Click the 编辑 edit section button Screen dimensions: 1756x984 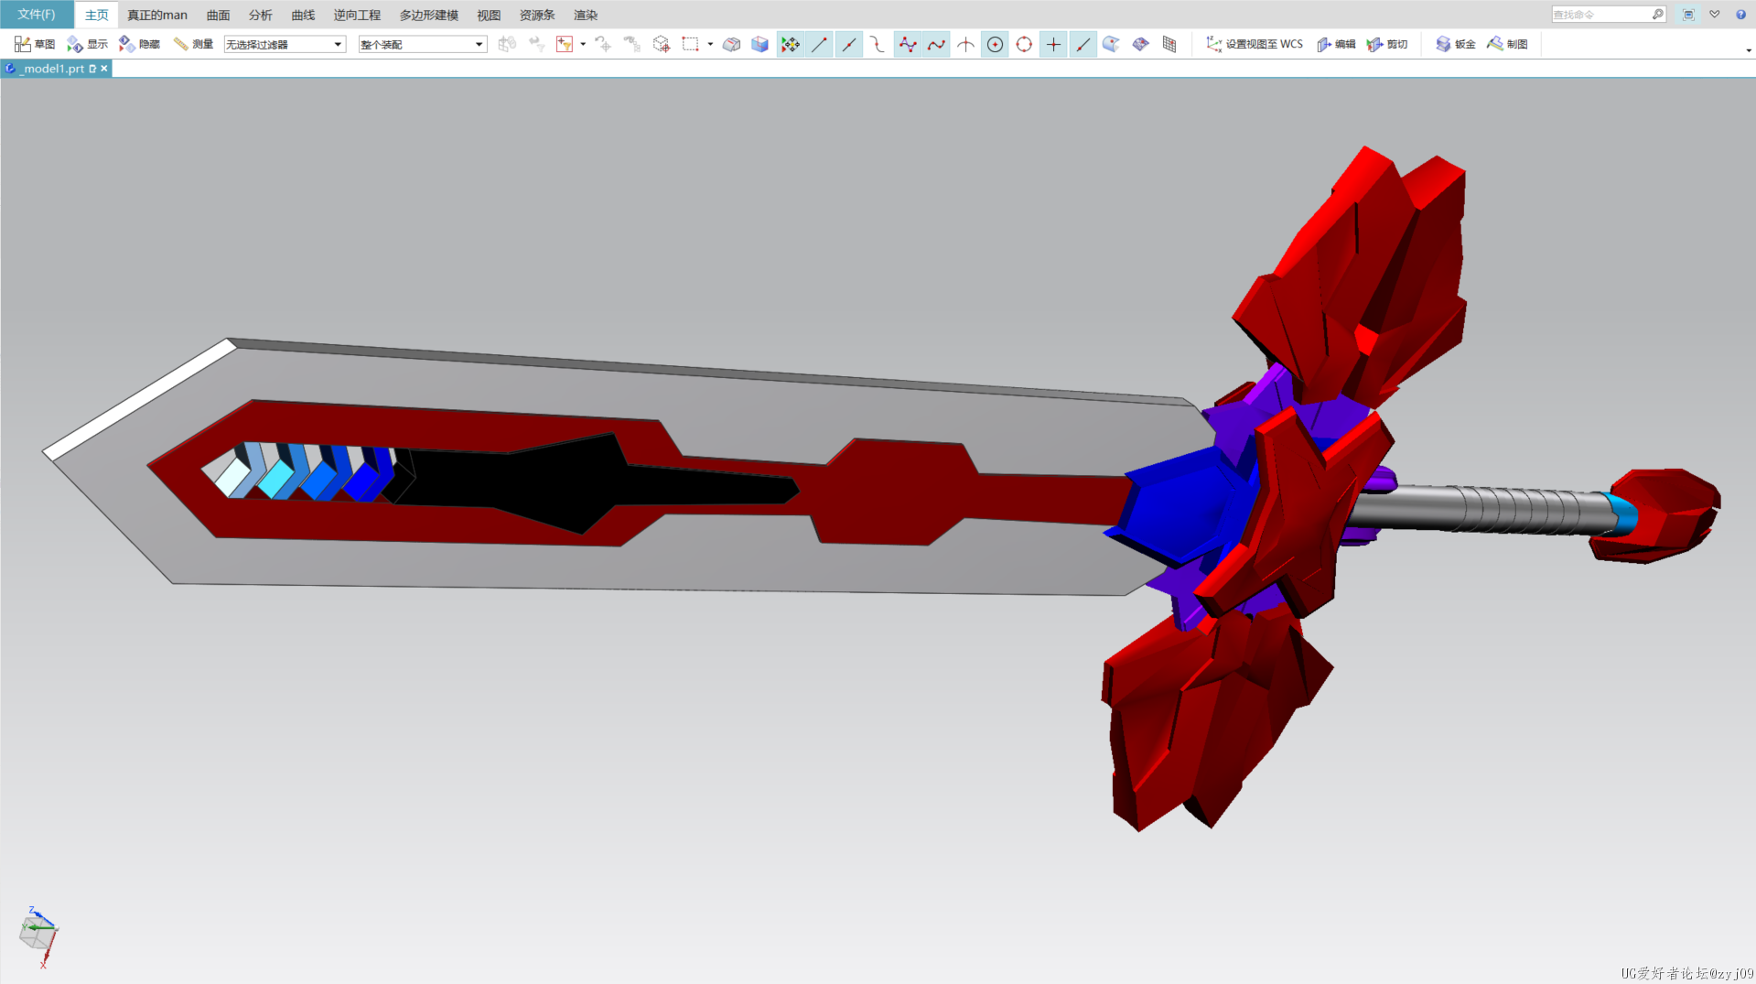(1336, 44)
